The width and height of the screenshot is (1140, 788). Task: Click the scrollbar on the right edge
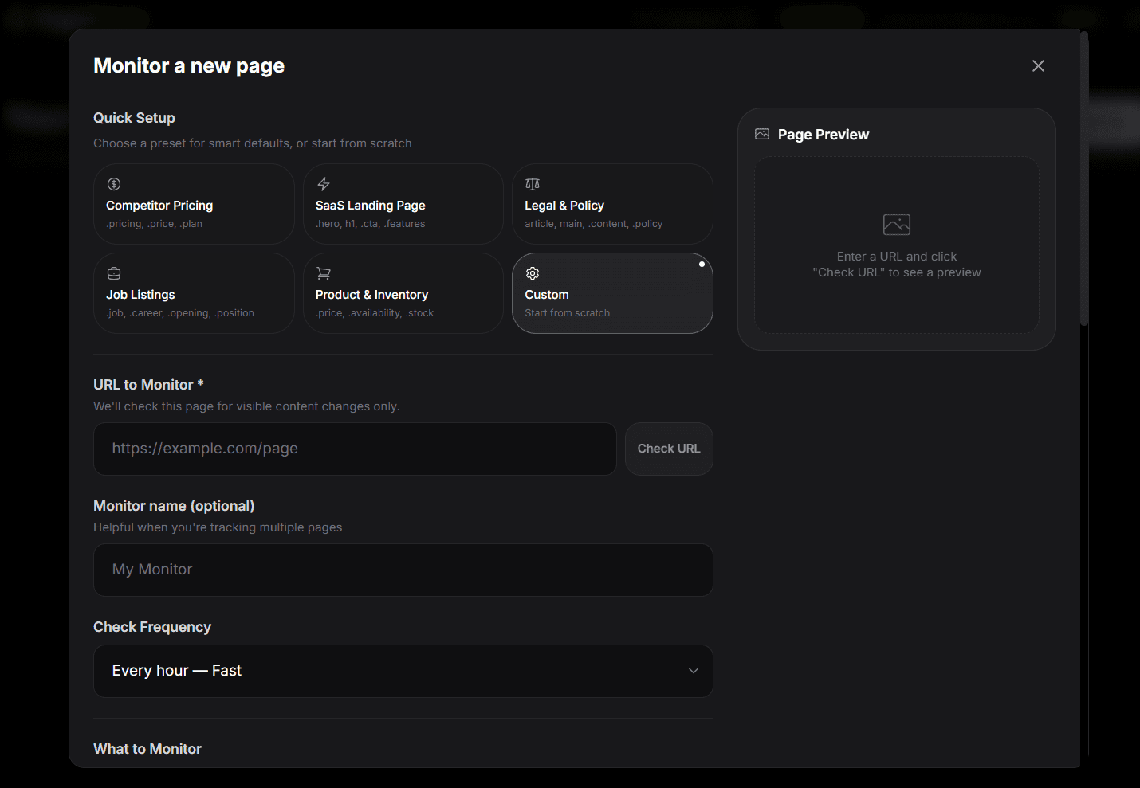click(1084, 175)
